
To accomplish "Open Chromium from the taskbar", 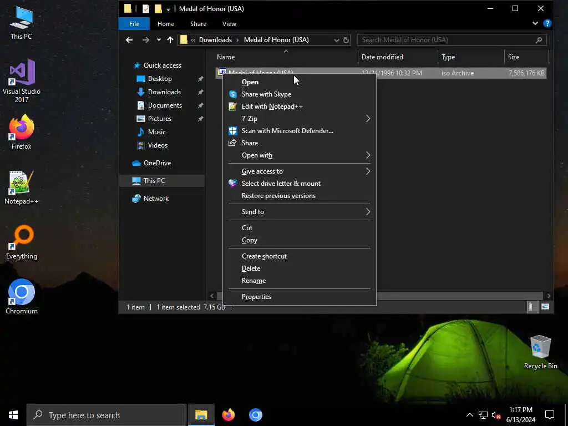I will coord(255,415).
